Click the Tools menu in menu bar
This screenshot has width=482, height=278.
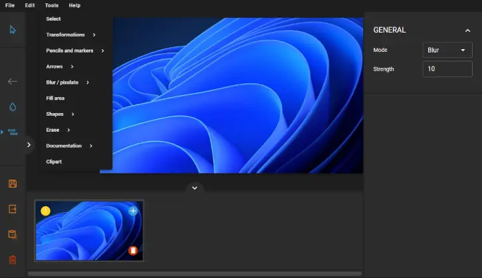pos(52,5)
